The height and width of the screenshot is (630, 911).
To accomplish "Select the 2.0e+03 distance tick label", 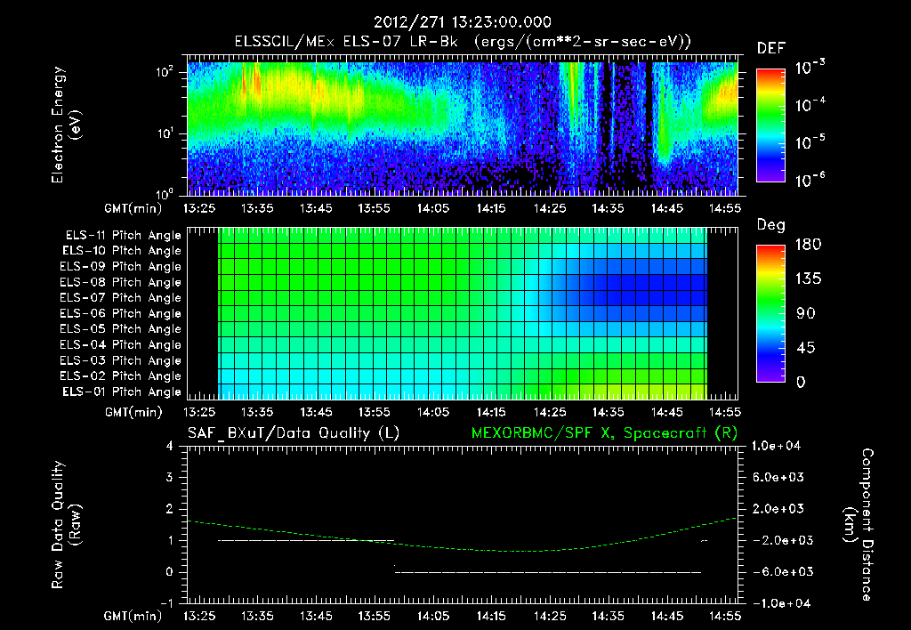I will pyautogui.click(x=778, y=508).
